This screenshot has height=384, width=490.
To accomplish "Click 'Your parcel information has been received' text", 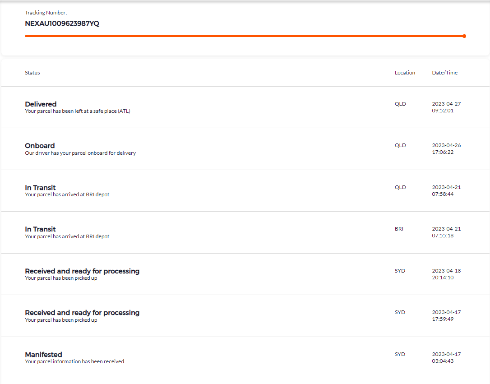I will 74,361.
